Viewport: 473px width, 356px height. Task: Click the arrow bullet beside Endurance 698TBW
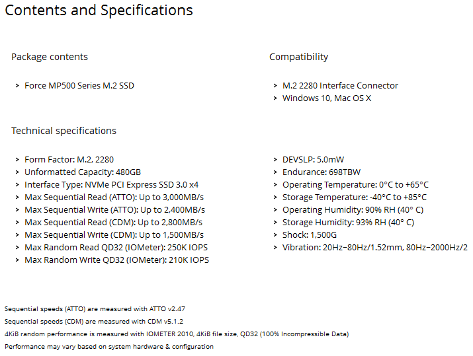(275, 172)
